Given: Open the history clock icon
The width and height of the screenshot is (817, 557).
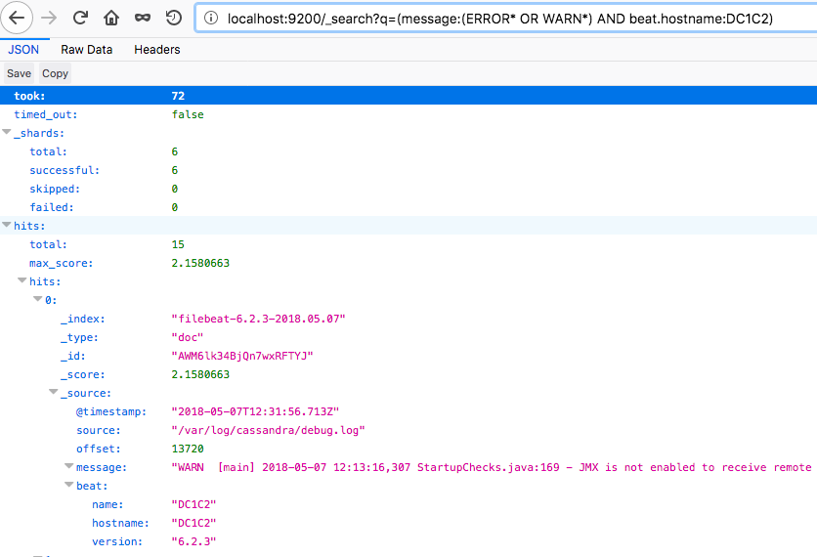Looking at the screenshot, I should pos(174,18).
